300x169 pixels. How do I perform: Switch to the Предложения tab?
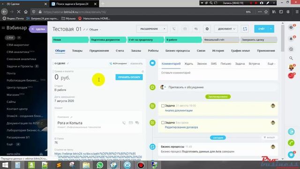pyautogui.click(x=99, y=51)
